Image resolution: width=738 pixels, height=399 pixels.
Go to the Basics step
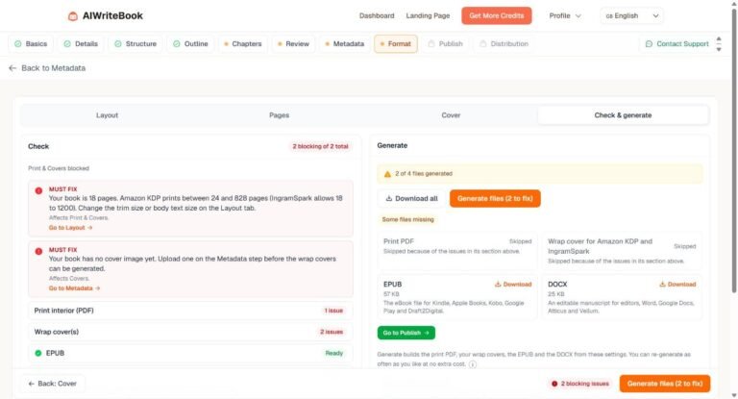coord(31,44)
